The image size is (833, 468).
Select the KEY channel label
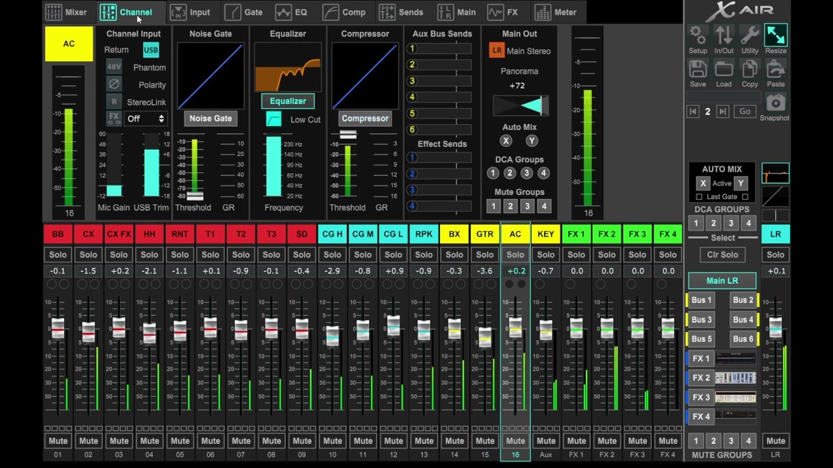click(x=546, y=234)
